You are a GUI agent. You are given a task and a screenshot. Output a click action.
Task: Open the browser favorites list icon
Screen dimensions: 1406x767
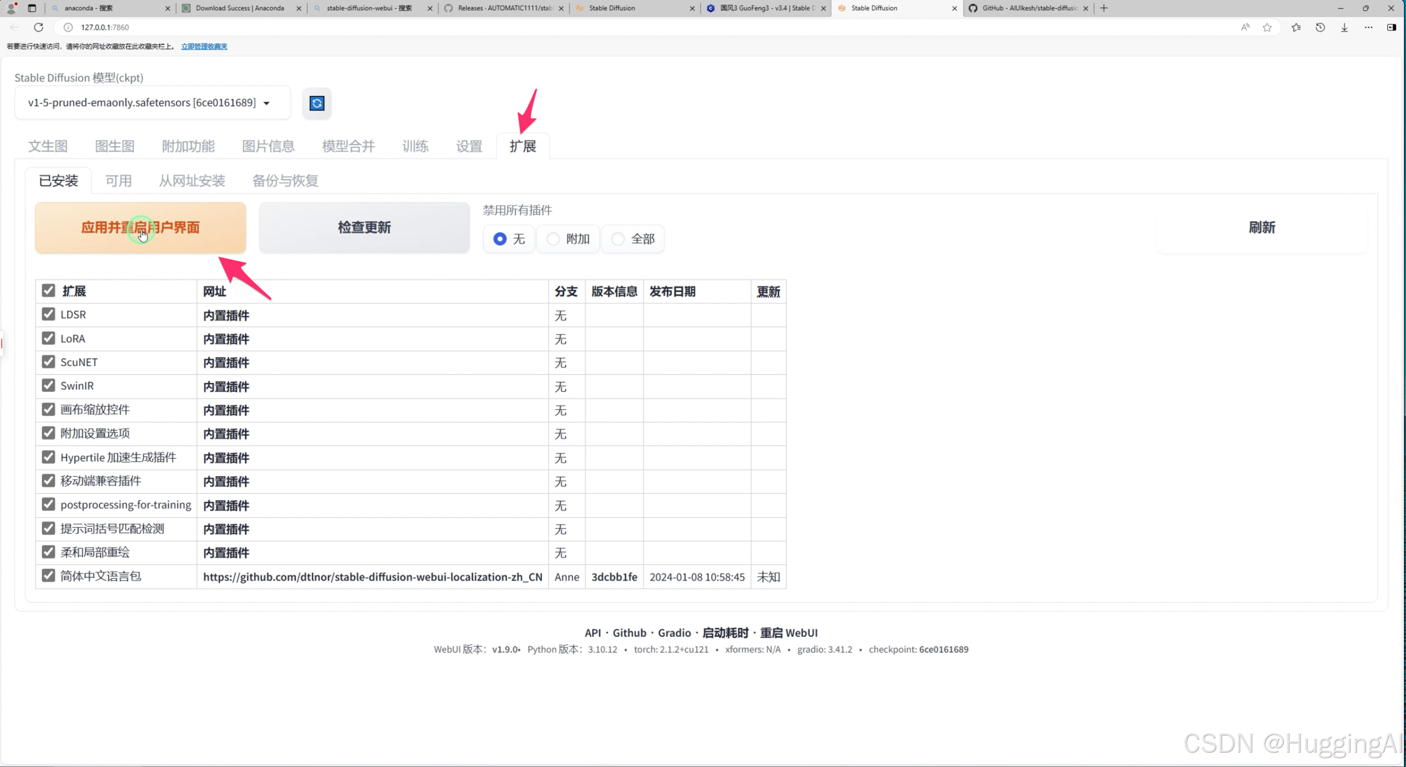click(1296, 27)
